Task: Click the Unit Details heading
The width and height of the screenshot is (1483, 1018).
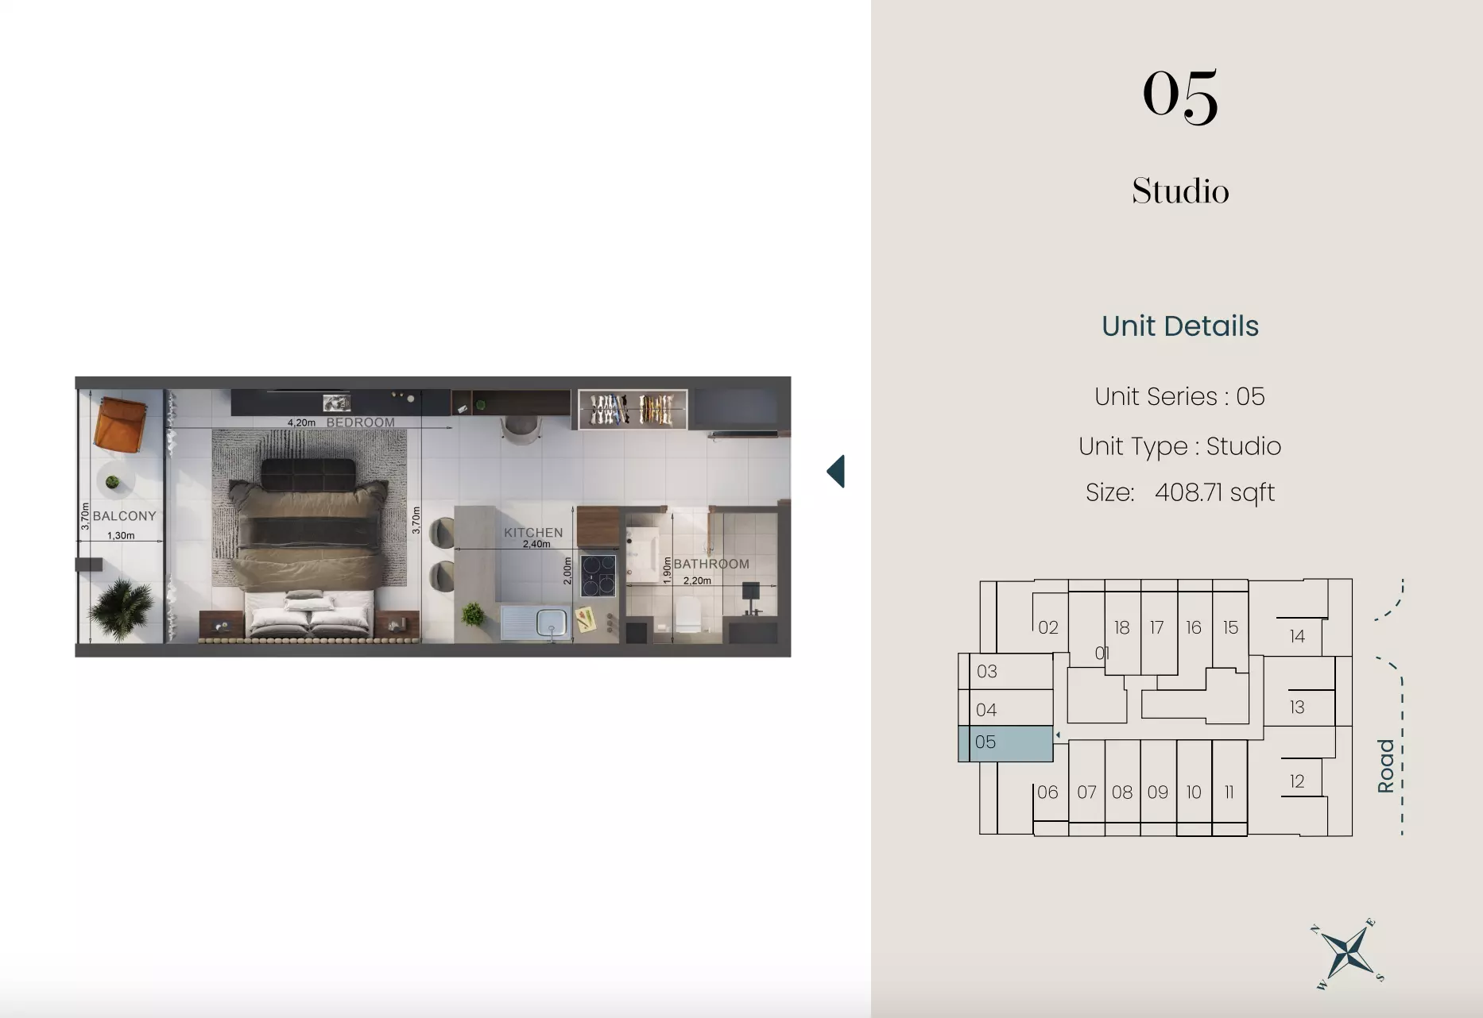Action: point(1179,326)
